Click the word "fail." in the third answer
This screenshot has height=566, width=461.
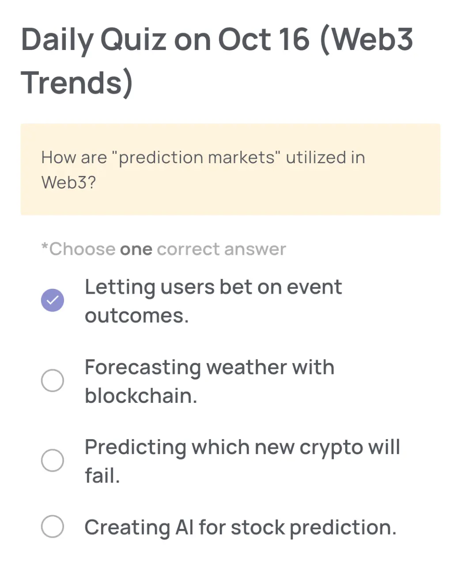(x=102, y=476)
